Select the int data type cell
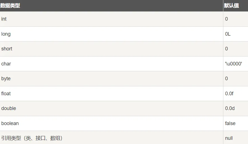Viewport: 248px width, 144px height. click(112, 19)
